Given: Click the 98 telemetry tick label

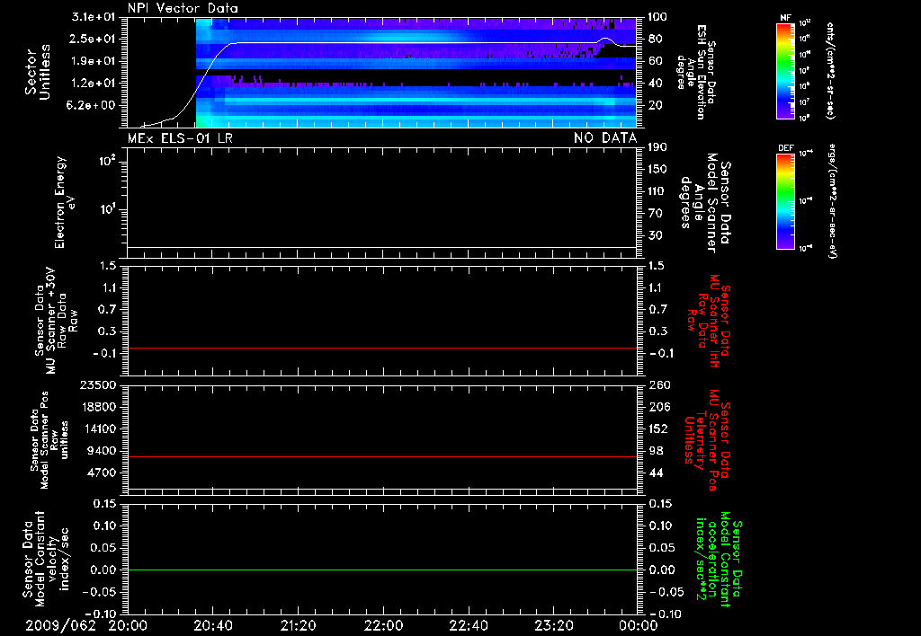Looking at the screenshot, I should (655, 451).
